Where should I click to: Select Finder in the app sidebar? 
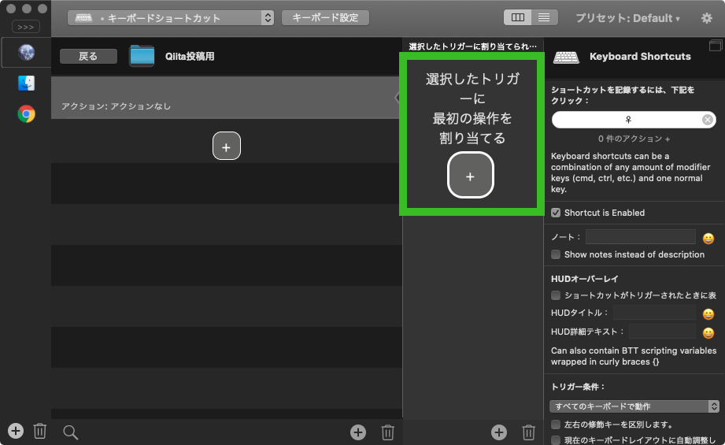click(26, 83)
